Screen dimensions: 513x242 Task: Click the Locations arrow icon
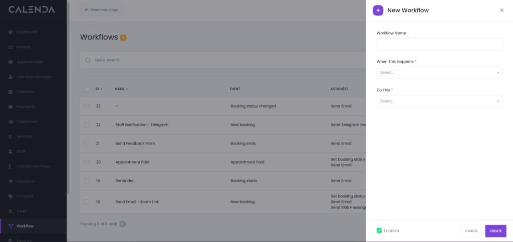[11, 181]
